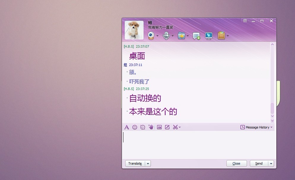Viewport: 295px width, 180px height.
Task: Open the apps box icon
Action: click(221, 36)
